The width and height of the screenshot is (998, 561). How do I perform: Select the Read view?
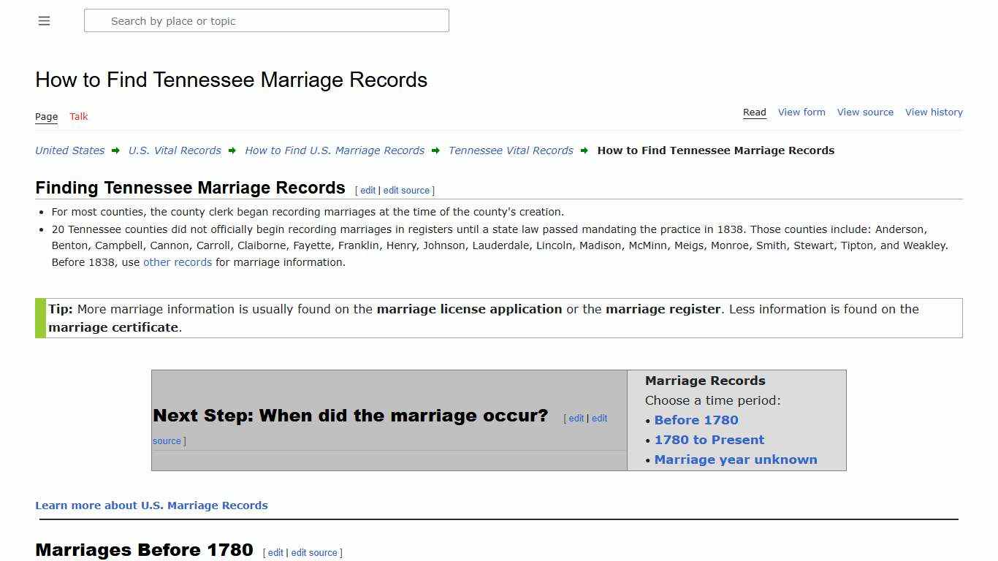click(754, 112)
